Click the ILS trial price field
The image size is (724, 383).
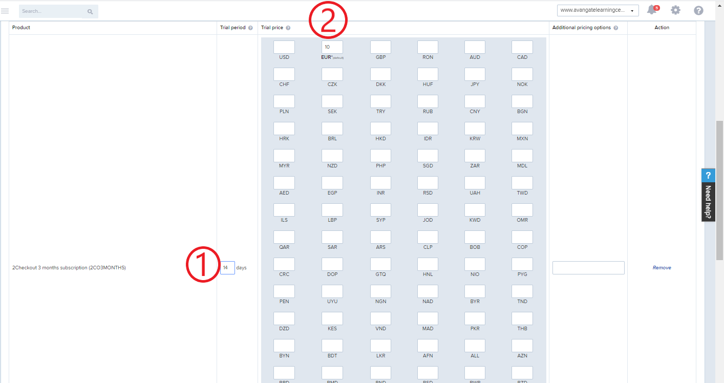[x=284, y=210]
